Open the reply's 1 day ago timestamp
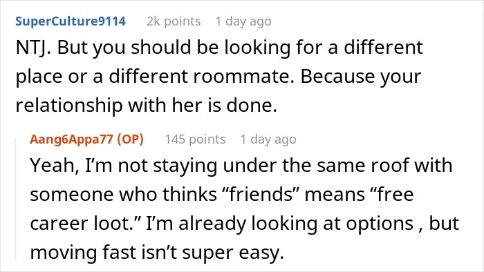484x272 pixels. coord(268,139)
